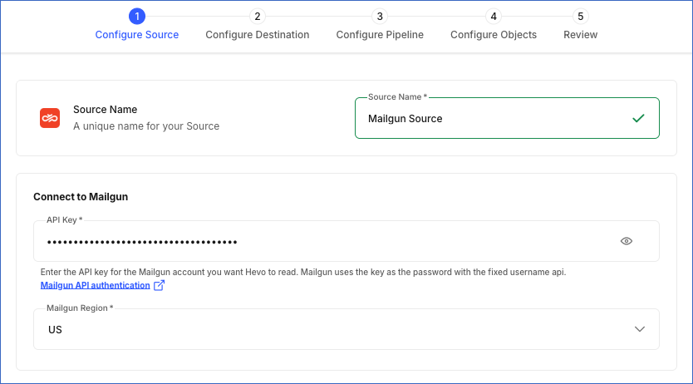Focus the API Key input field
Viewport: 693px width, 384px height.
click(x=346, y=241)
